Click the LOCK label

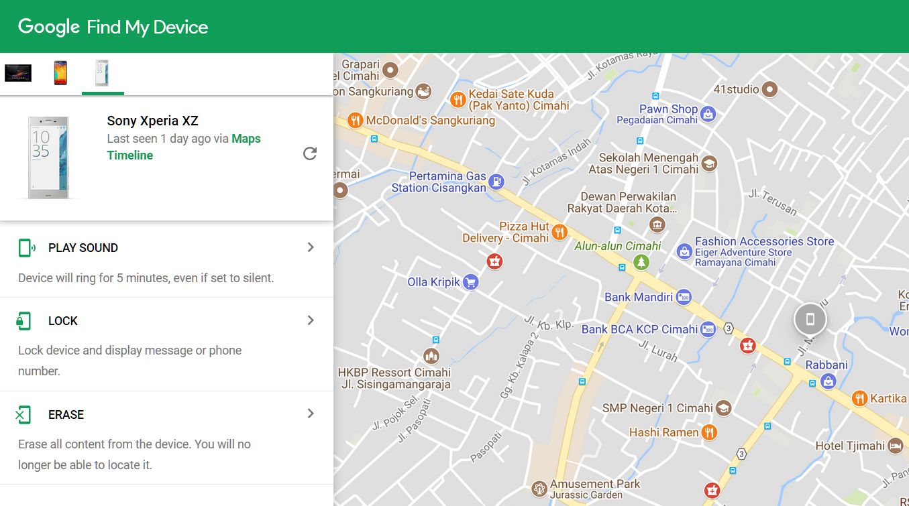coord(63,321)
